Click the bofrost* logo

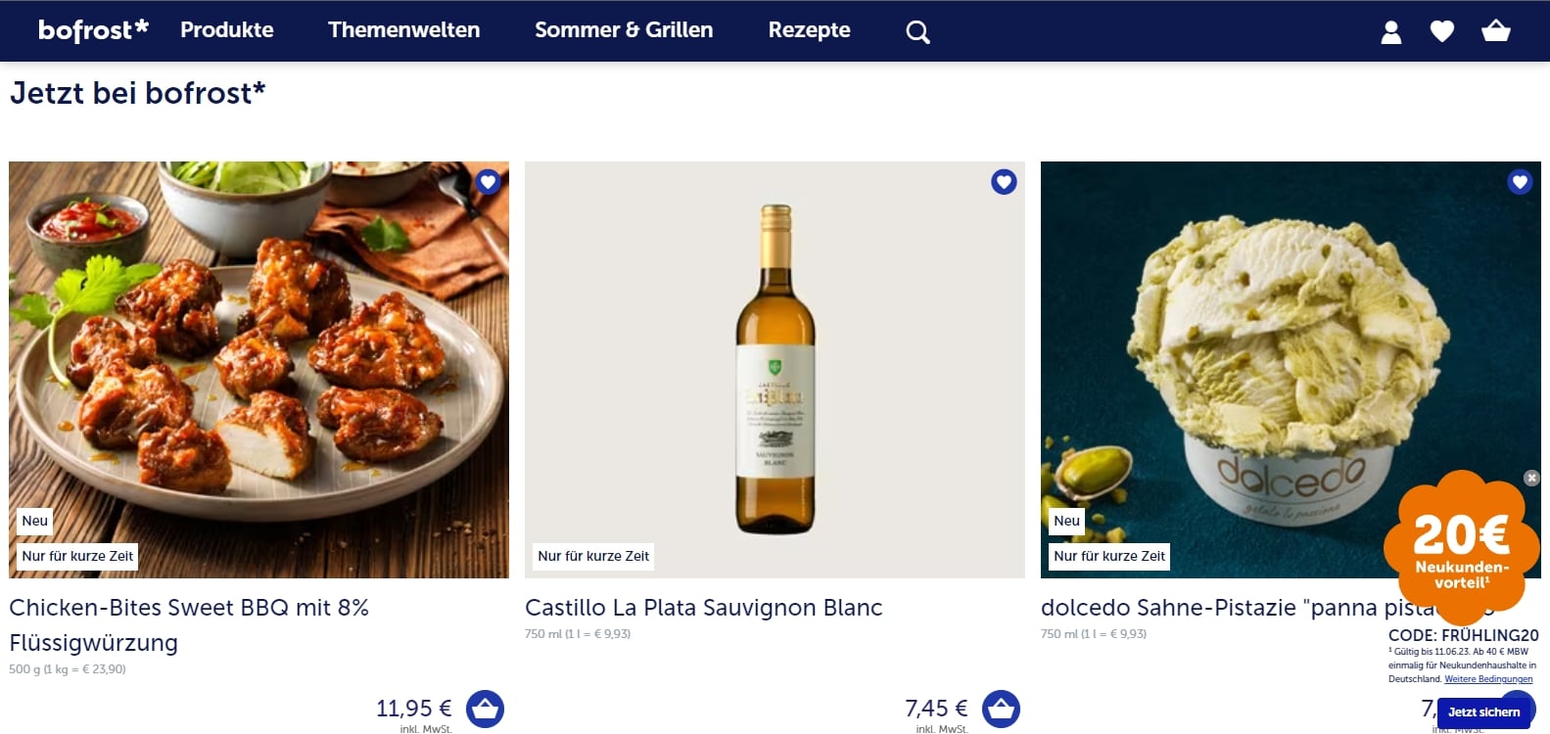(93, 30)
